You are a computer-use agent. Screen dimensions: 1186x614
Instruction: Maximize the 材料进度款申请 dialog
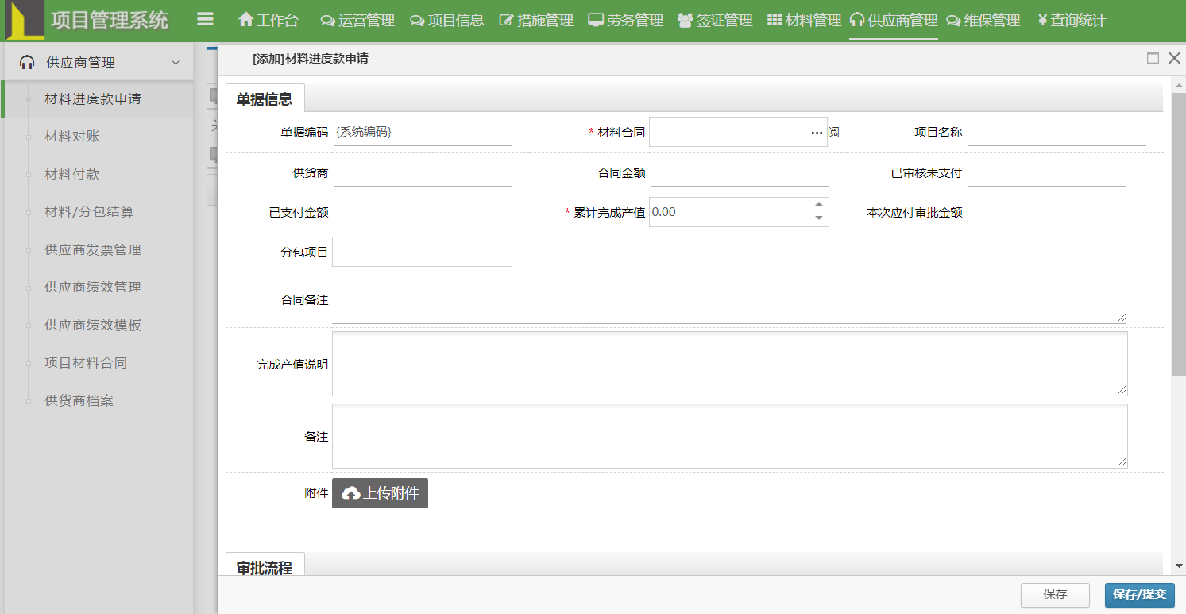pos(1153,58)
